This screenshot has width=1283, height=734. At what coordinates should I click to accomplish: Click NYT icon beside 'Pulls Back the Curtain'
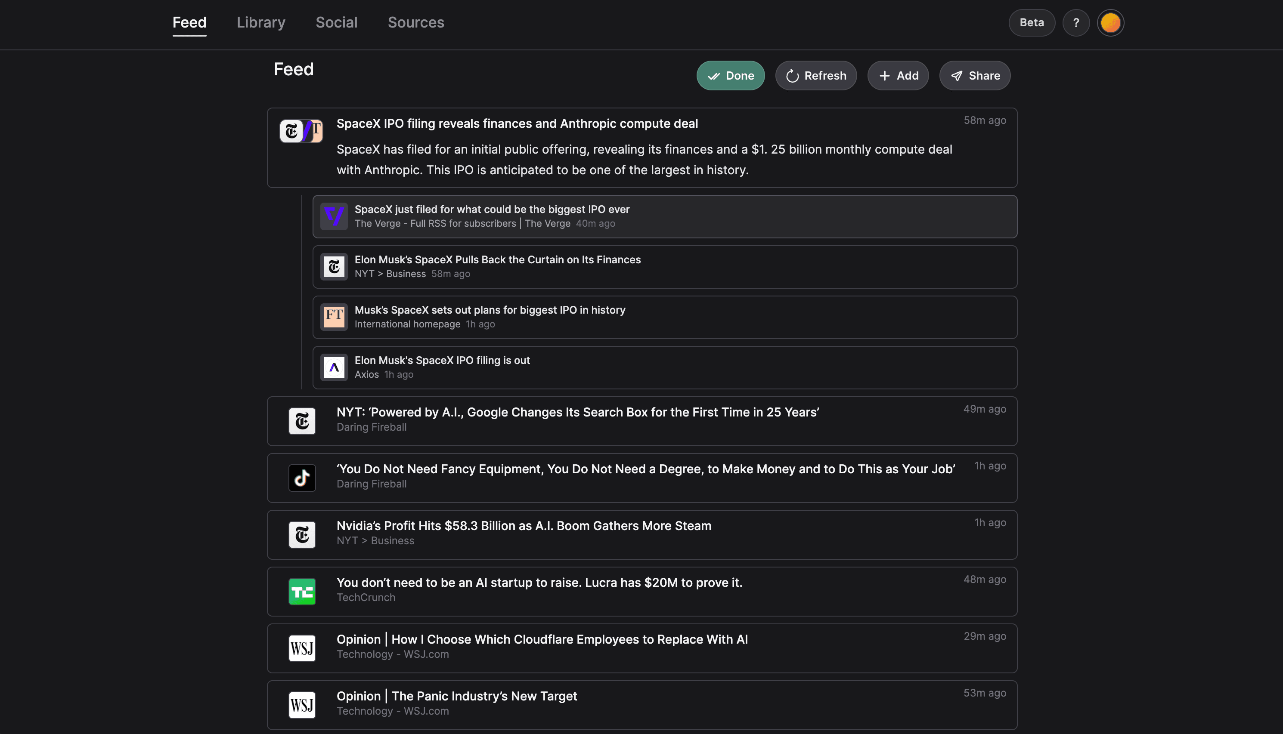[x=334, y=267]
